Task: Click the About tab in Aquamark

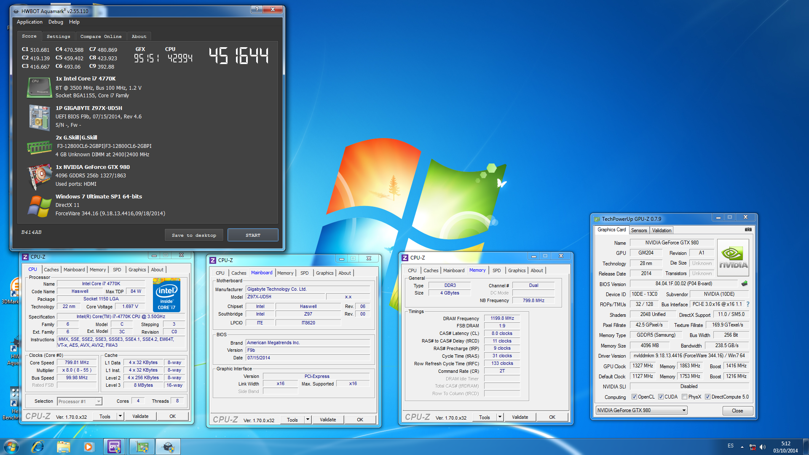Action: (x=139, y=37)
